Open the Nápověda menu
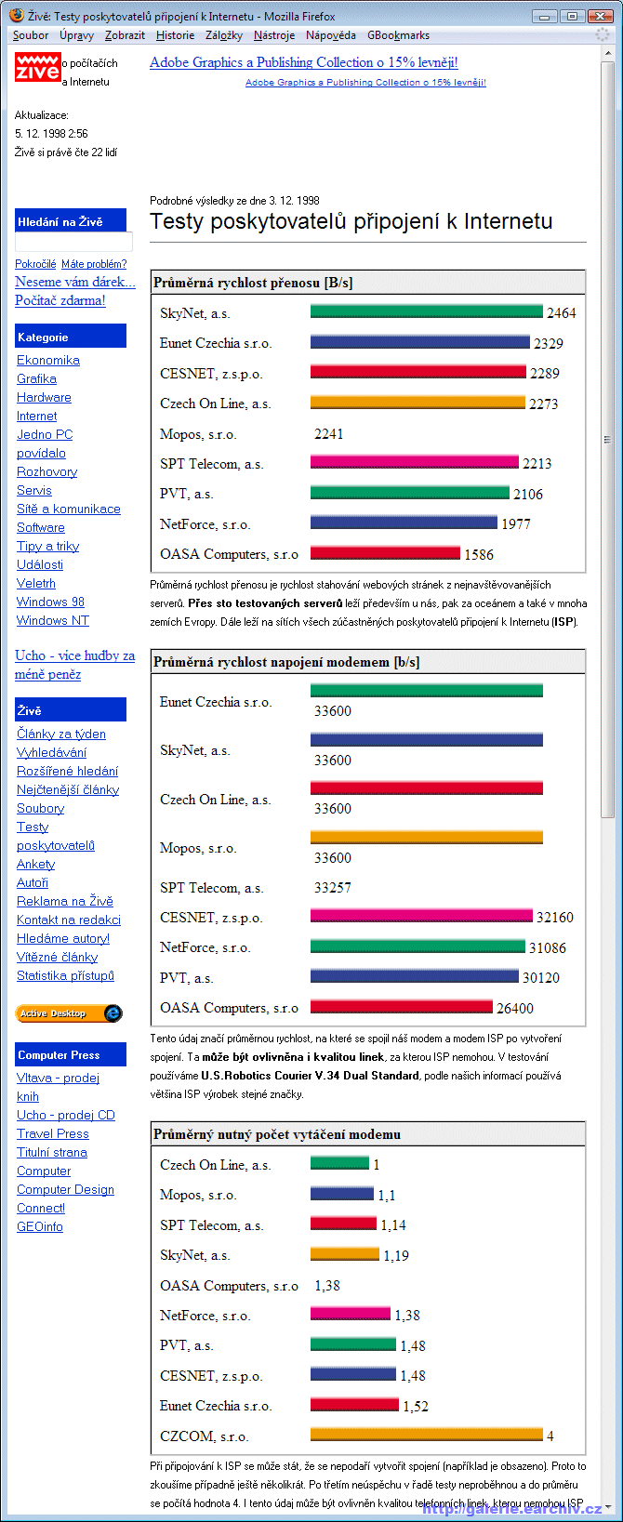Screen dimensions: 623x1522 (x=331, y=35)
